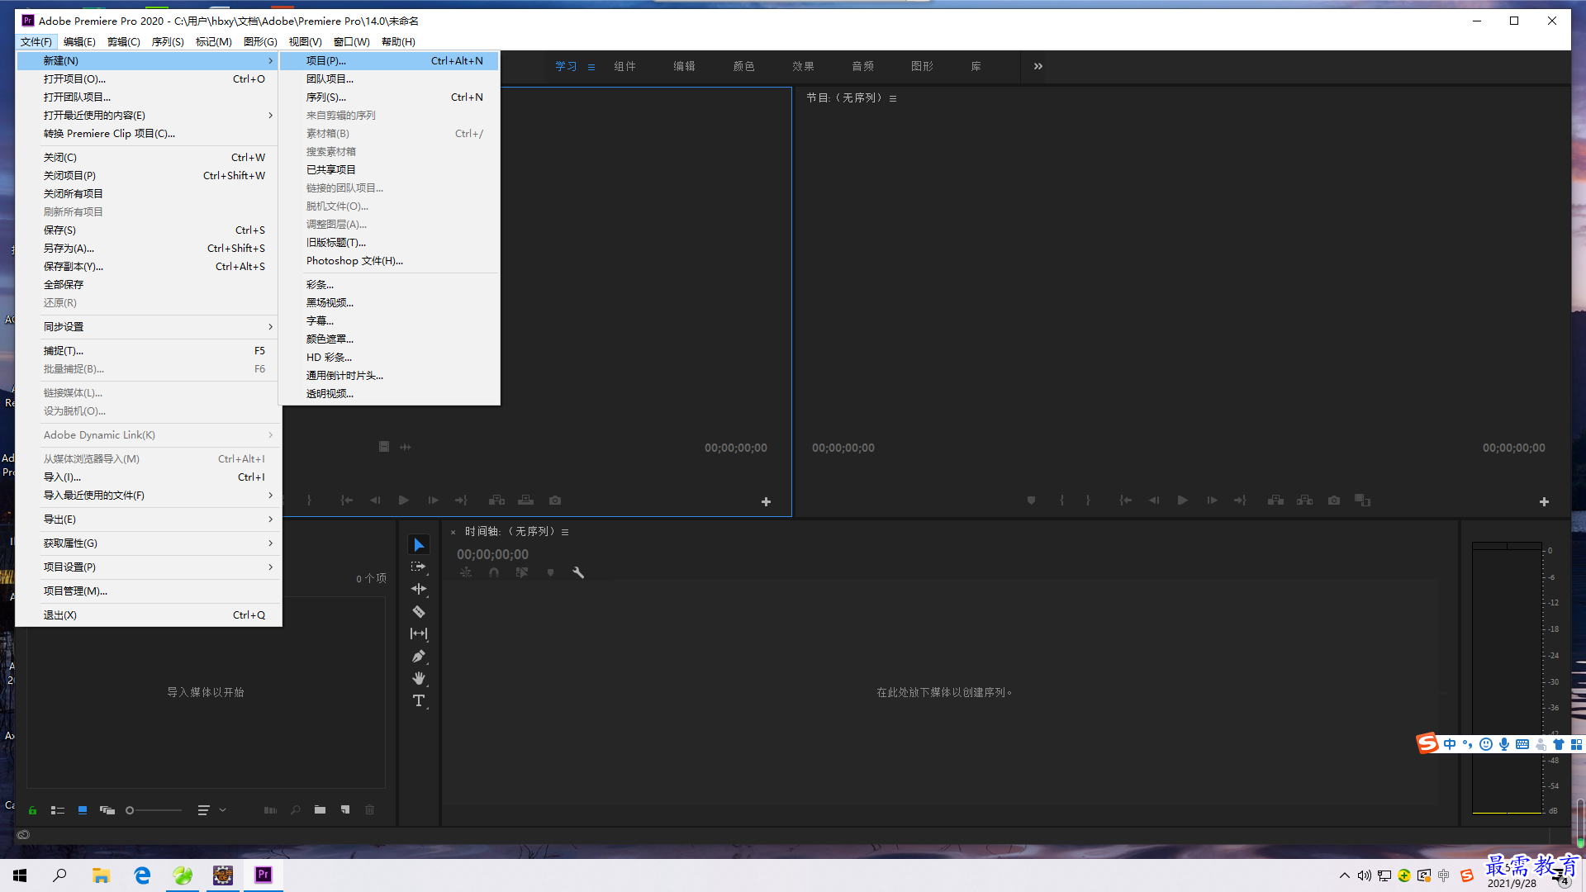Open the 窗口(W) menu
This screenshot has height=892, width=1586.
351,42
